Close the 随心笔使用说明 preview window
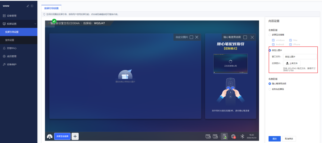The image size is (322, 143). [x=252, y=37]
